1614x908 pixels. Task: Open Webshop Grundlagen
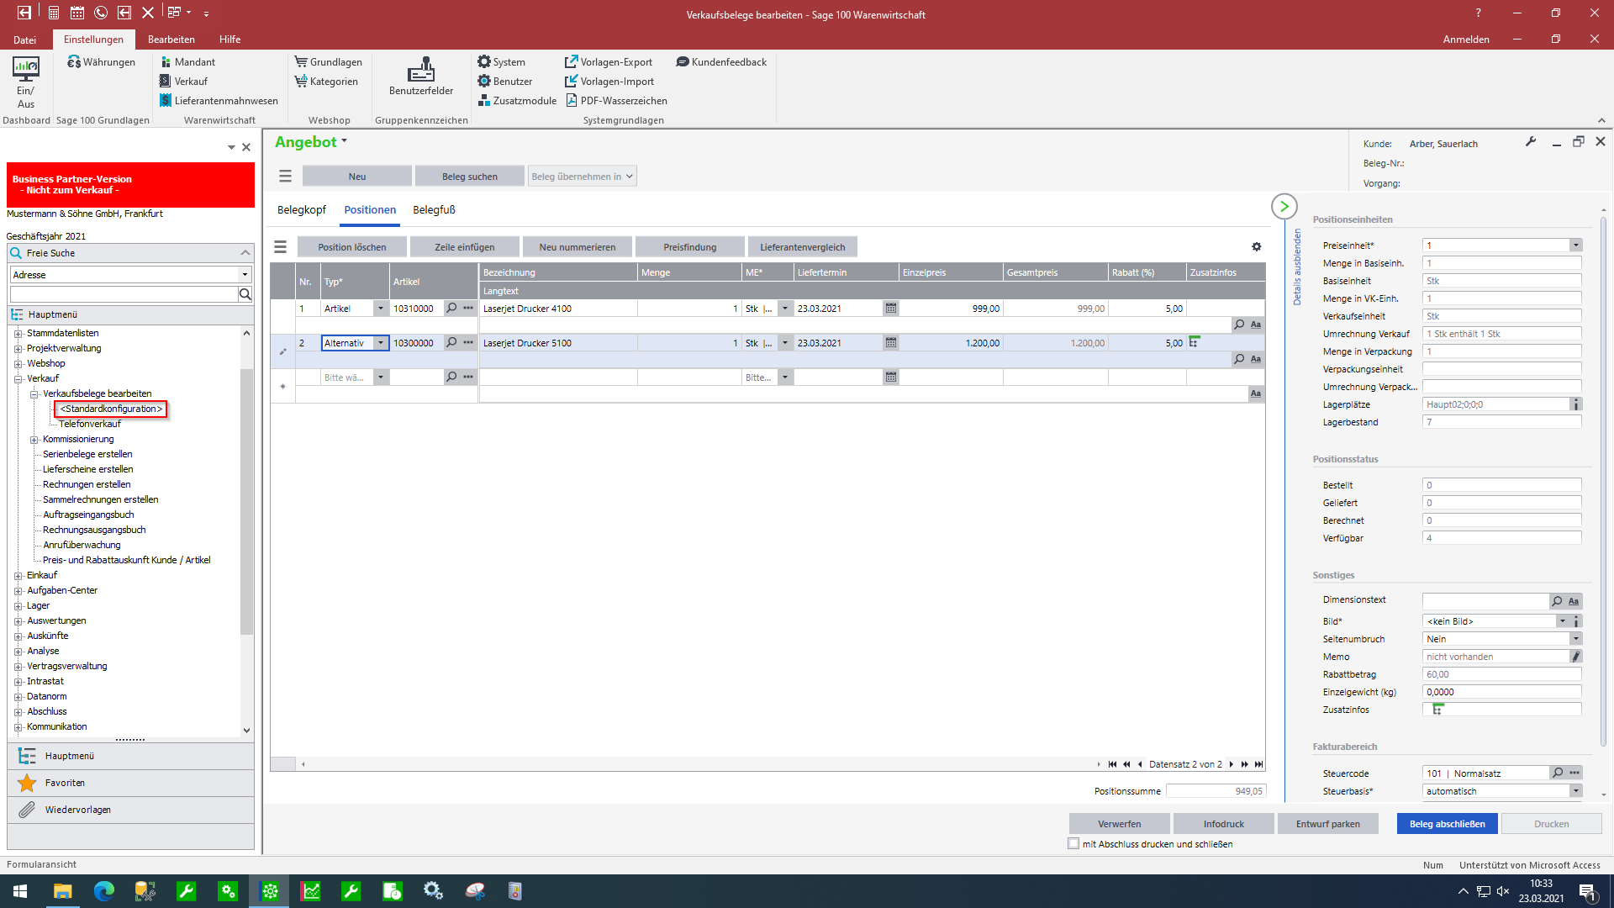click(329, 62)
